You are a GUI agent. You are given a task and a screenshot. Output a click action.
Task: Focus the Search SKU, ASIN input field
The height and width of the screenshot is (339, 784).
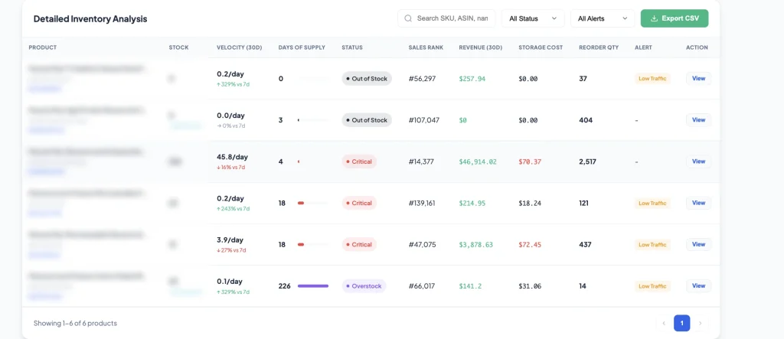tap(446, 18)
